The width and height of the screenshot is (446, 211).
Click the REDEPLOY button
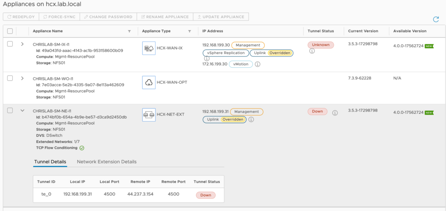pos(21,17)
